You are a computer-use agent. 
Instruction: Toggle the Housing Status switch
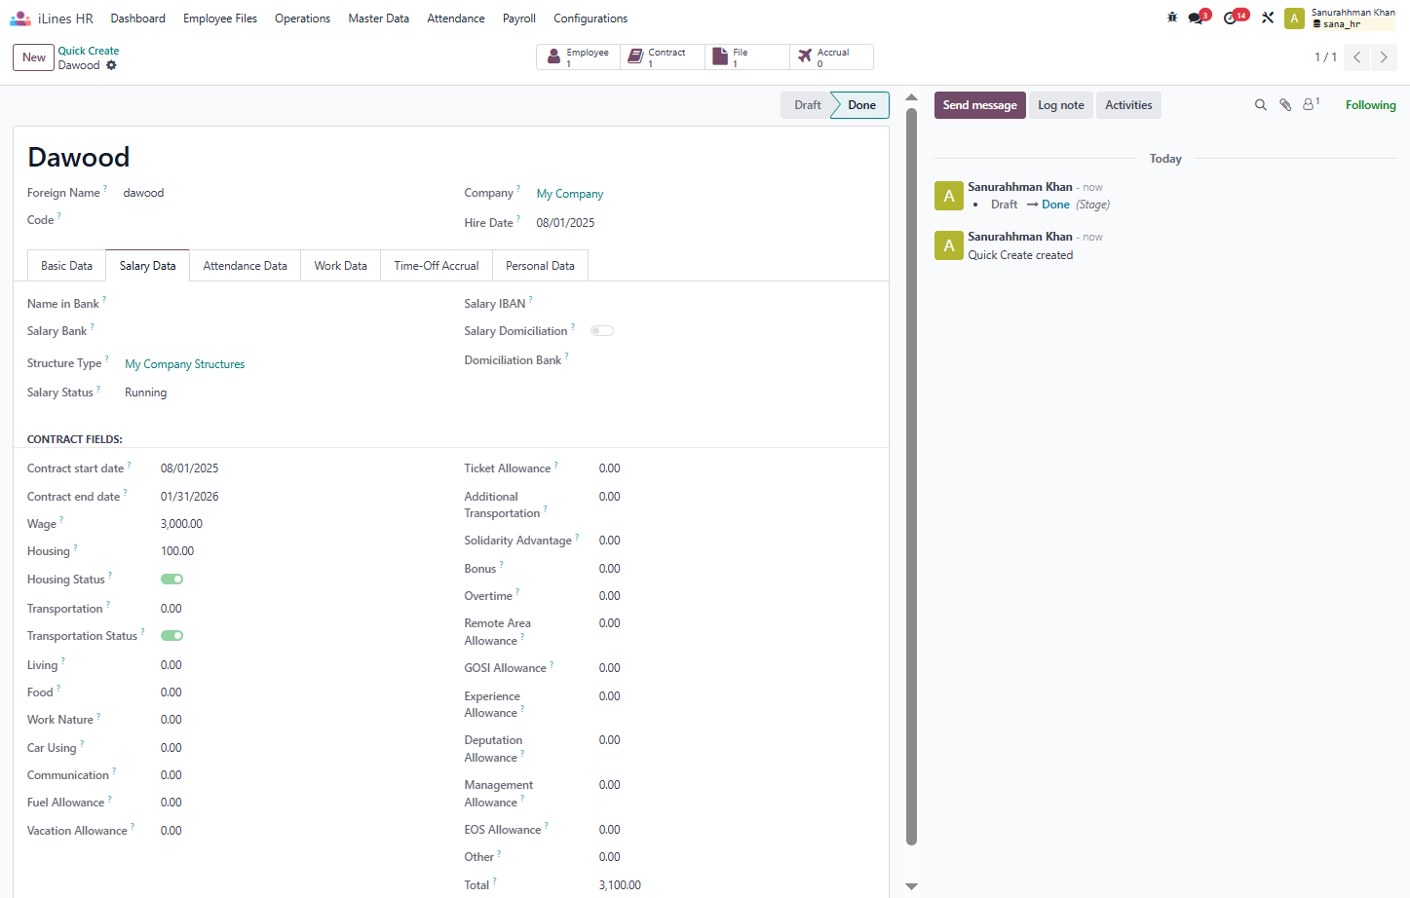tap(172, 580)
